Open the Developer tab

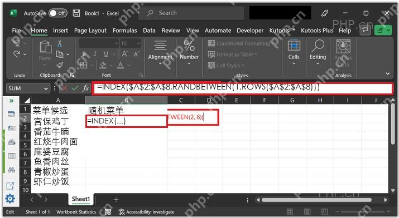pyautogui.click(x=250, y=31)
